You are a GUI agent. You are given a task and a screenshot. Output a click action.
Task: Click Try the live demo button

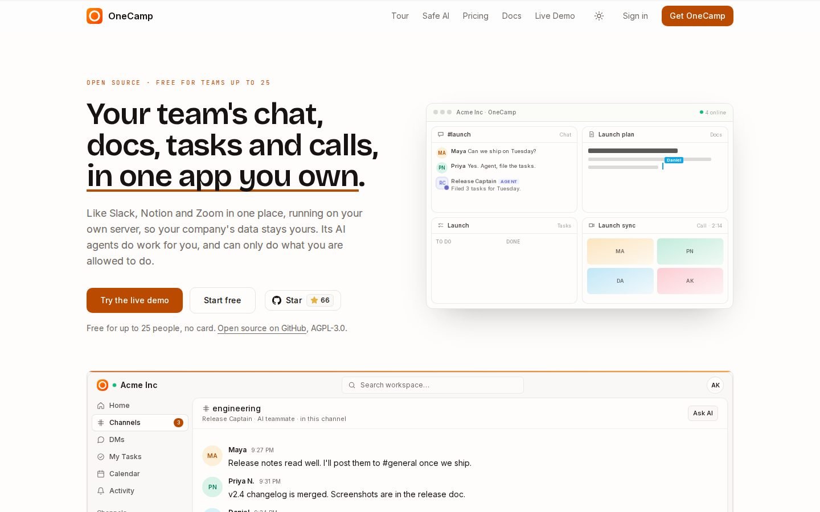click(134, 300)
